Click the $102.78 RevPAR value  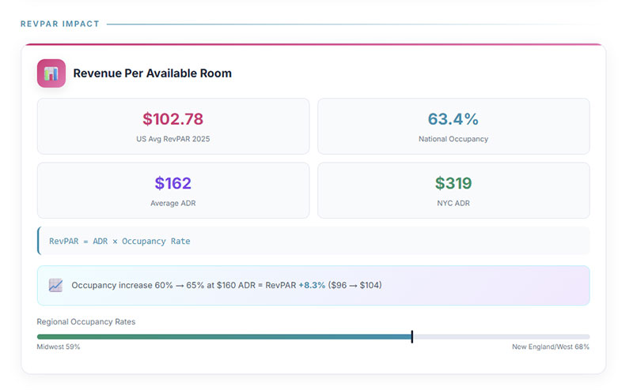click(x=172, y=119)
